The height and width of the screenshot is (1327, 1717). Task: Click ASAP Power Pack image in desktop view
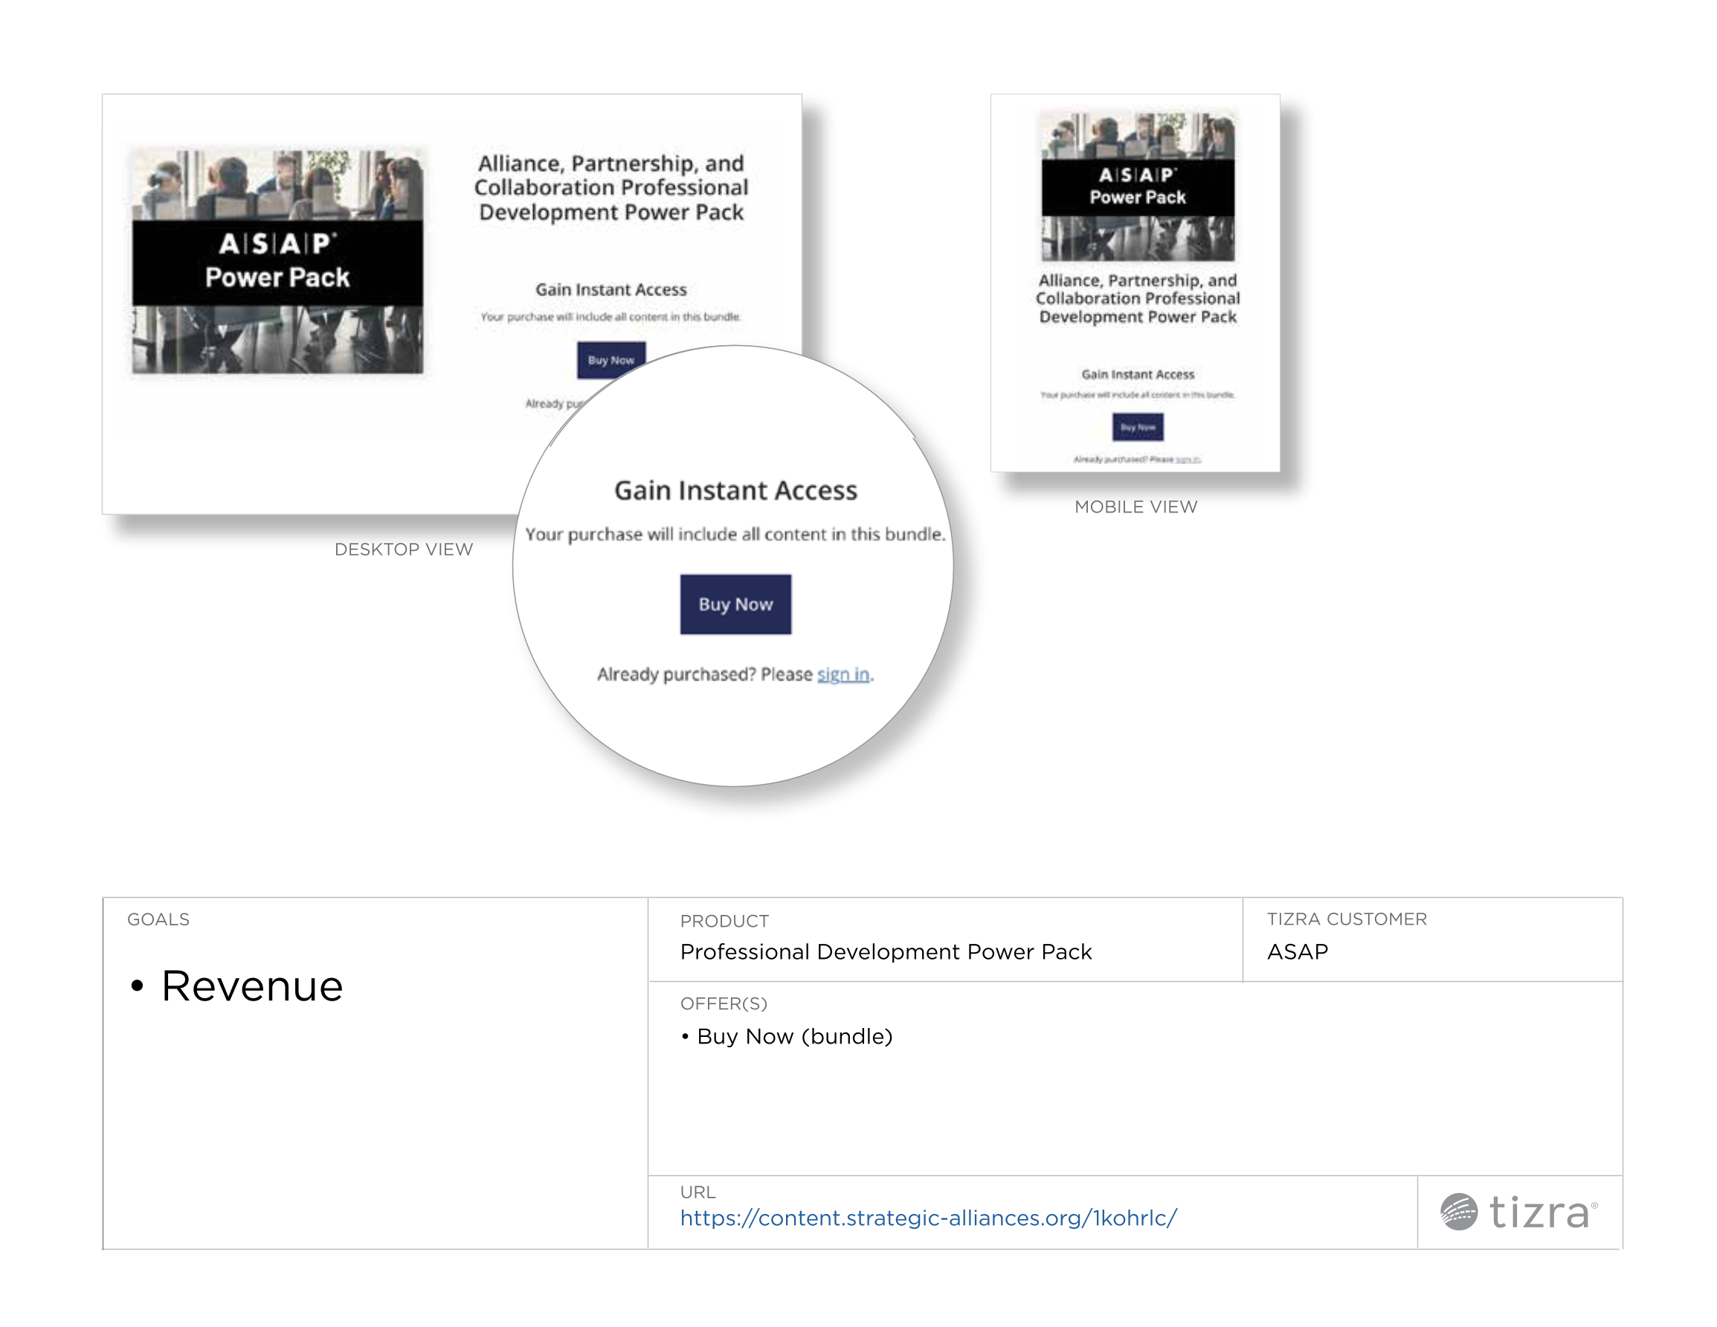click(277, 261)
